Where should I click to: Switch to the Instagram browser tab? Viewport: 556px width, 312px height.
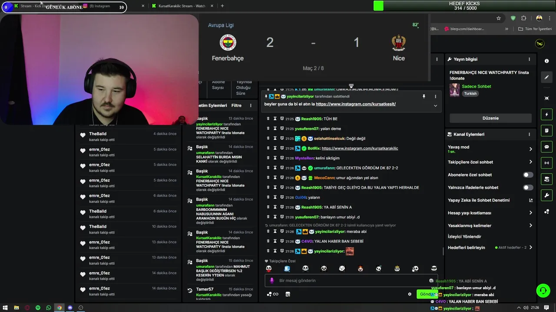click(113, 6)
